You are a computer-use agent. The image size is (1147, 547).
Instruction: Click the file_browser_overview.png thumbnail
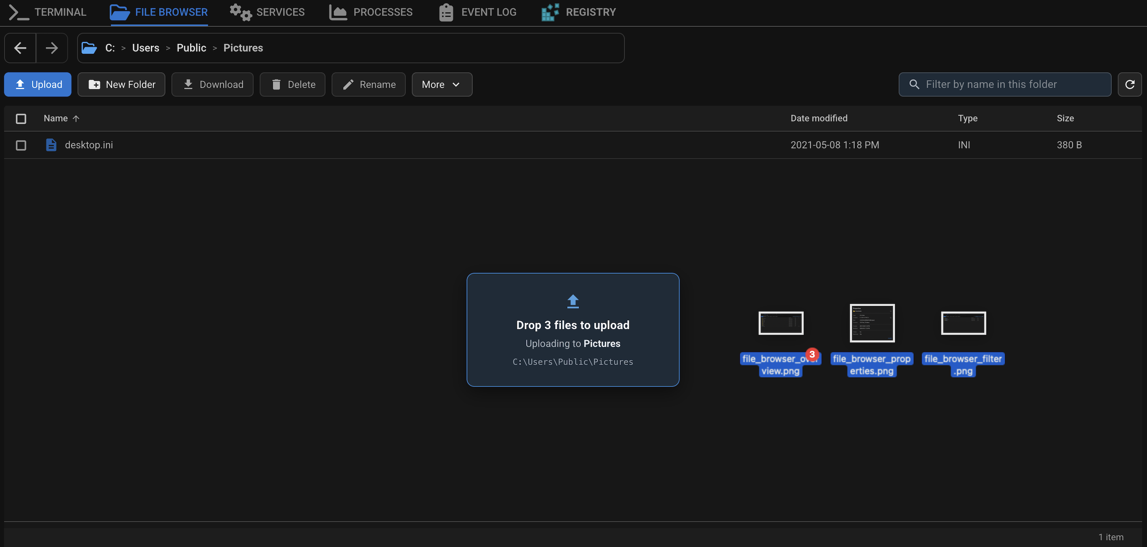pos(781,323)
